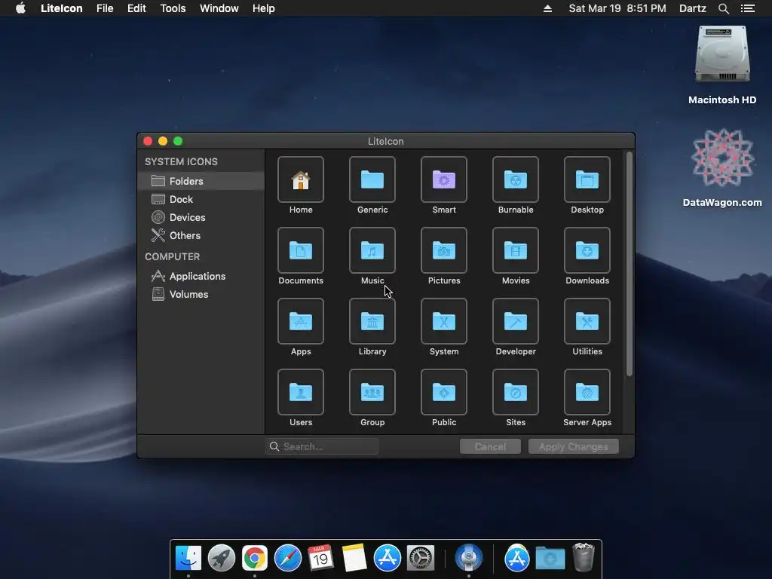Image resolution: width=772 pixels, height=579 pixels.
Task: Open the Apple menu
Action: click(20, 8)
